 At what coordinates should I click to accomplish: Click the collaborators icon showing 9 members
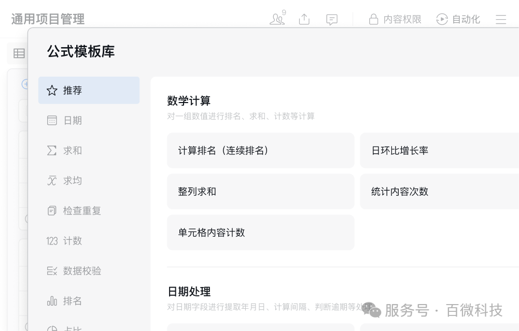(277, 19)
